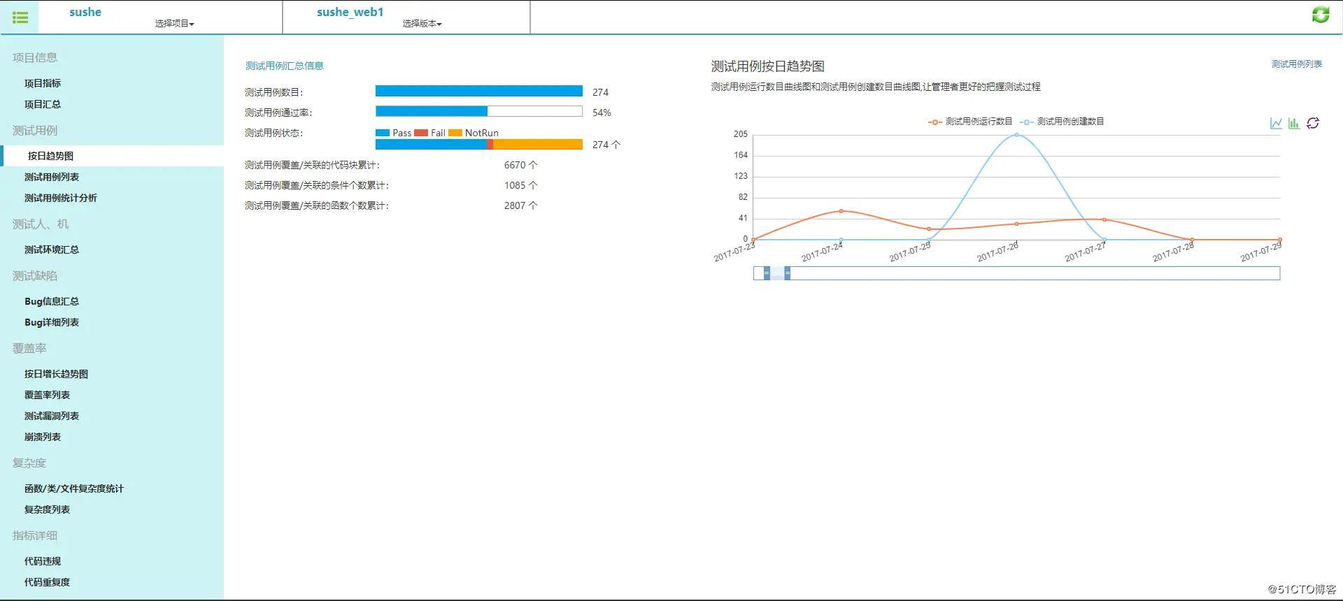Viewport: 1343px width, 601px height.
Task: Click the 205 y-axis label
Action: click(741, 134)
